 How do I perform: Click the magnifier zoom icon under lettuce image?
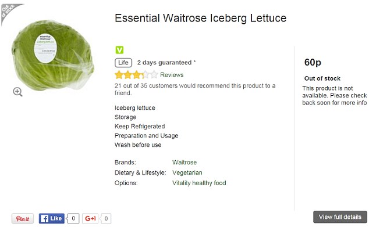coord(17,92)
